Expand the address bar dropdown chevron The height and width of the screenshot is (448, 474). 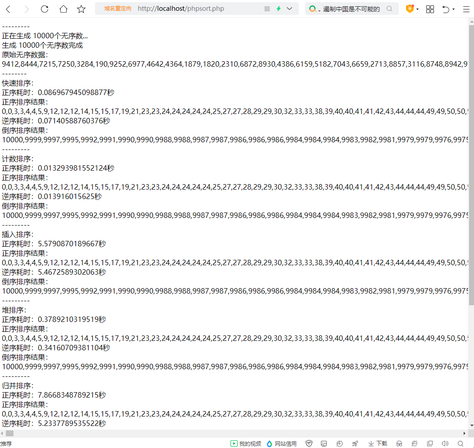pyautogui.click(x=289, y=9)
